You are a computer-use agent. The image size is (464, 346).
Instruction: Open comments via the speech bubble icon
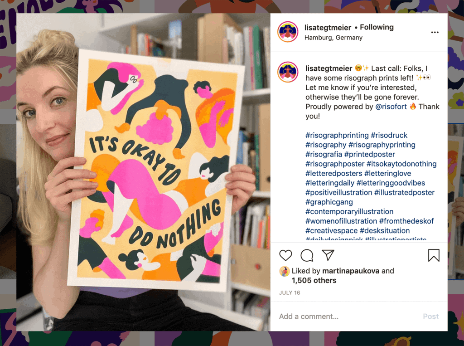coord(307,255)
